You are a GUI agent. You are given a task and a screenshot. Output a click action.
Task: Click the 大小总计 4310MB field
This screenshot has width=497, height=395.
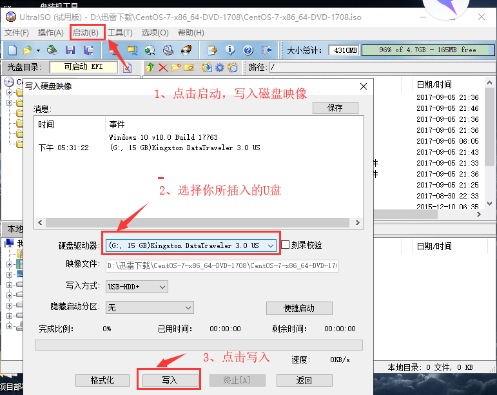[344, 50]
